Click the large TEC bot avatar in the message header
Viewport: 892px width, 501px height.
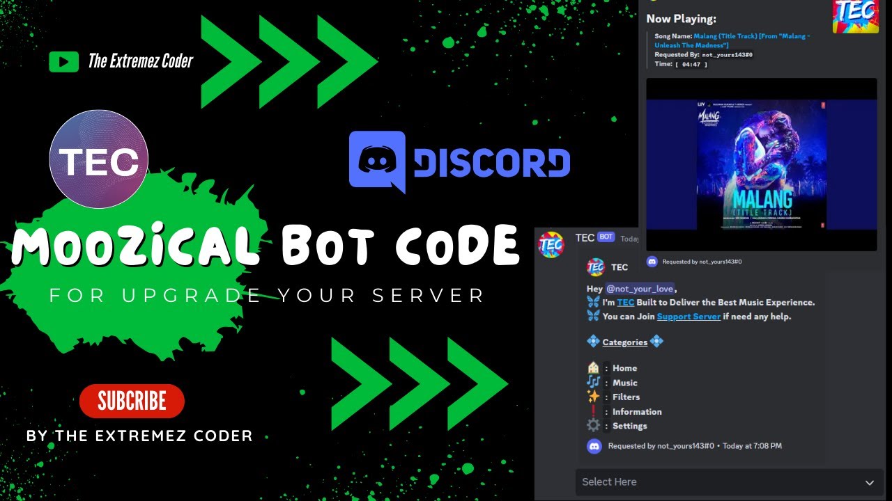551,244
